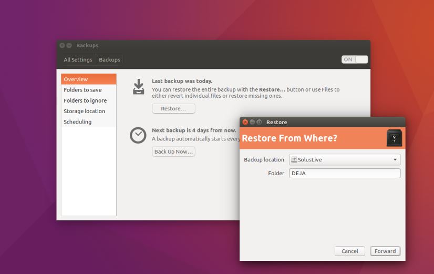Go to Storage location settings
Screen dimensions: 434x274
tap(89, 111)
